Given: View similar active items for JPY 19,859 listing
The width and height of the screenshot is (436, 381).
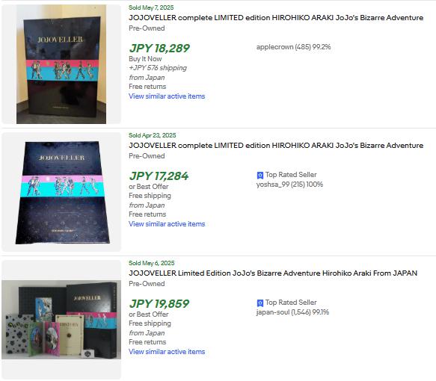Looking at the screenshot, I should [167, 352].
